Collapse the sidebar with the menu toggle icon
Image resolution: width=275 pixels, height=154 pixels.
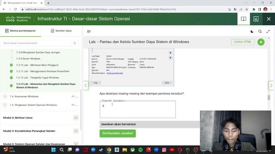point(89,31)
